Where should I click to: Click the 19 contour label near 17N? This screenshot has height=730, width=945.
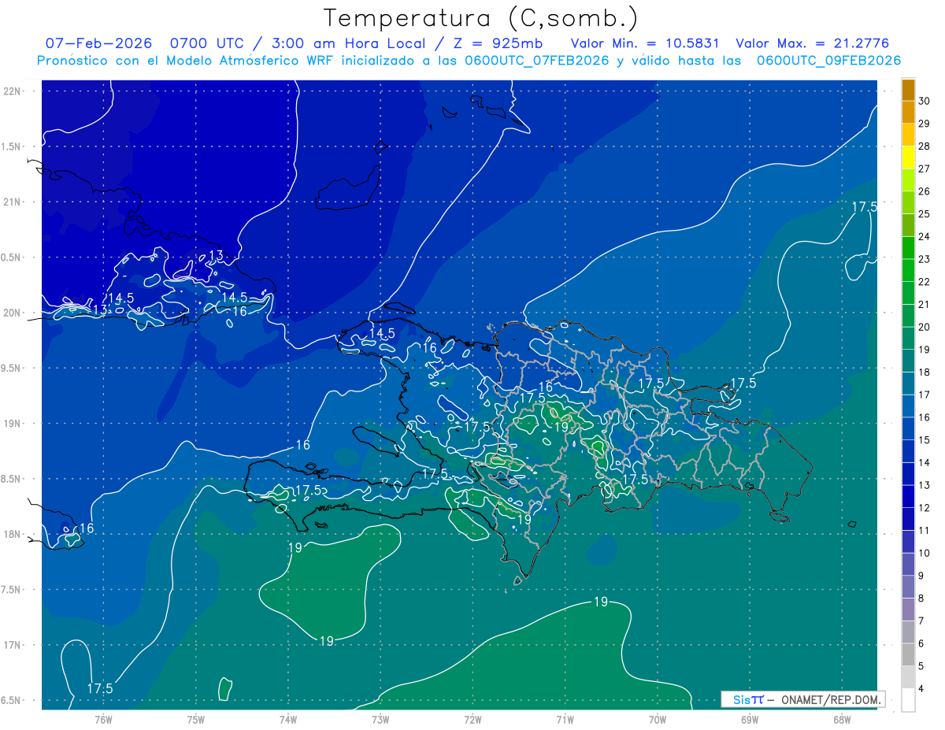(326, 641)
